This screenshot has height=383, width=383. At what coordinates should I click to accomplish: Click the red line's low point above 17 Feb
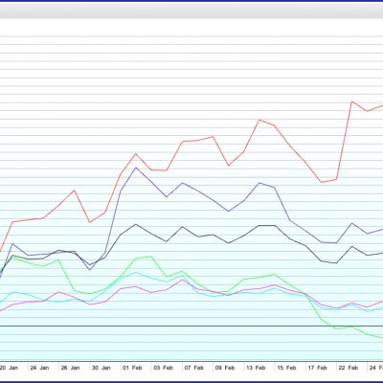pos(321,182)
